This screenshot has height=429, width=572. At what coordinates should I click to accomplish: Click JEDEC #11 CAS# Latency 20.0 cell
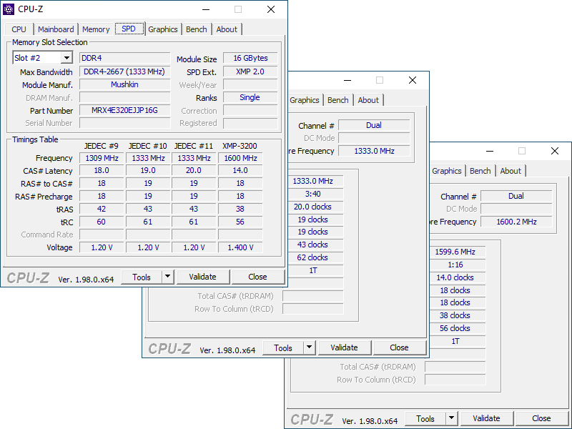click(194, 171)
